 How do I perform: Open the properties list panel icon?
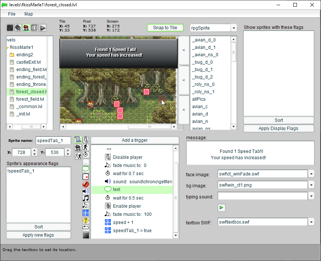pyautogui.click(x=34, y=28)
